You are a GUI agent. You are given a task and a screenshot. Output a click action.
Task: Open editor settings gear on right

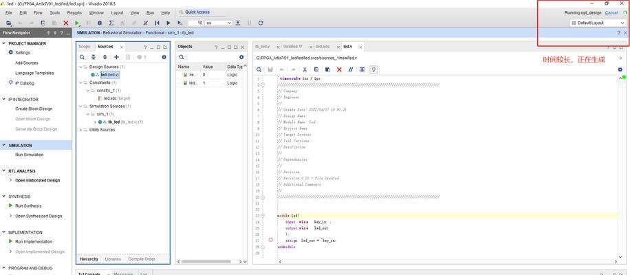[x=620, y=70]
